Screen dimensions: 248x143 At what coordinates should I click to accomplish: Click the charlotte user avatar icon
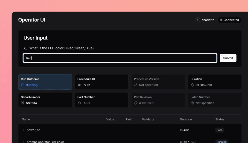[x=197, y=20]
